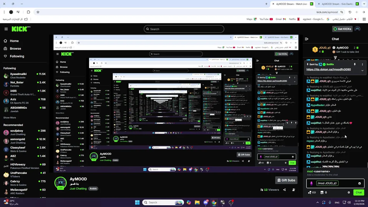The height and width of the screenshot is (207, 368).
Task: Open ABGAMINGx followed channel
Action: tap(24, 110)
